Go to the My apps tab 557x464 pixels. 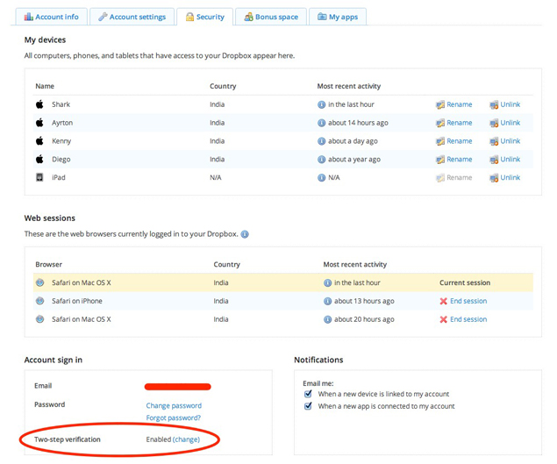(x=338, y=17)
